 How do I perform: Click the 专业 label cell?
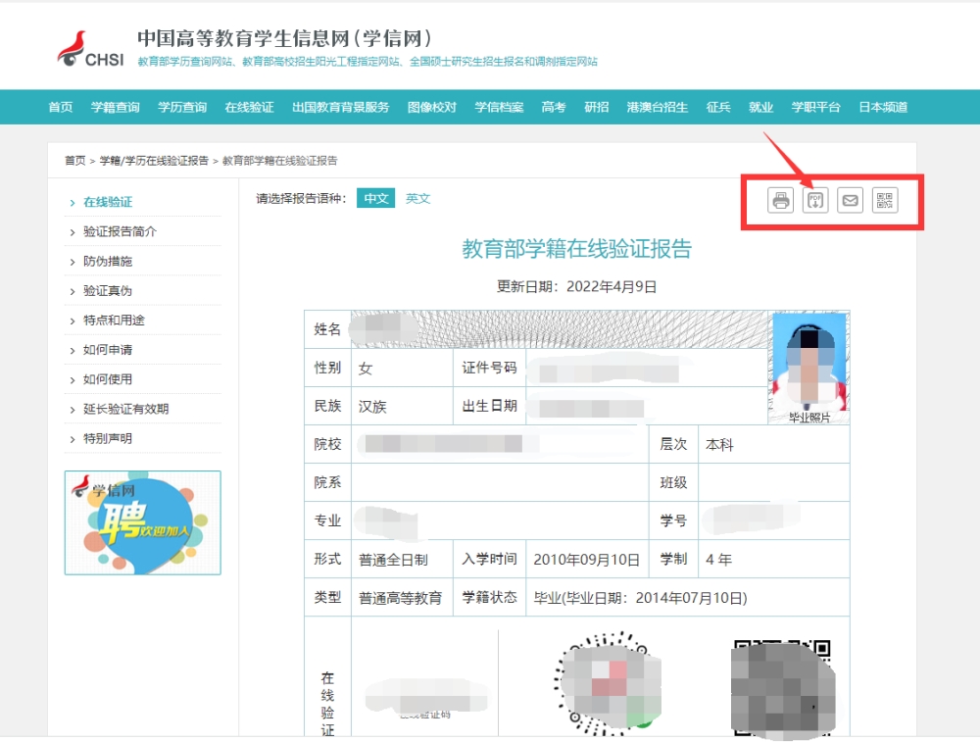(327, 520)
